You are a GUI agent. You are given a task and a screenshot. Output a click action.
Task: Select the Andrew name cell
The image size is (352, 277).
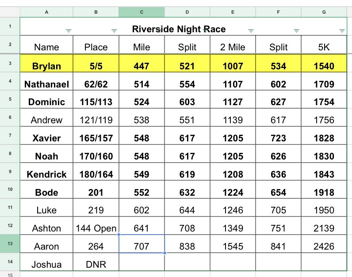[46, 118]
